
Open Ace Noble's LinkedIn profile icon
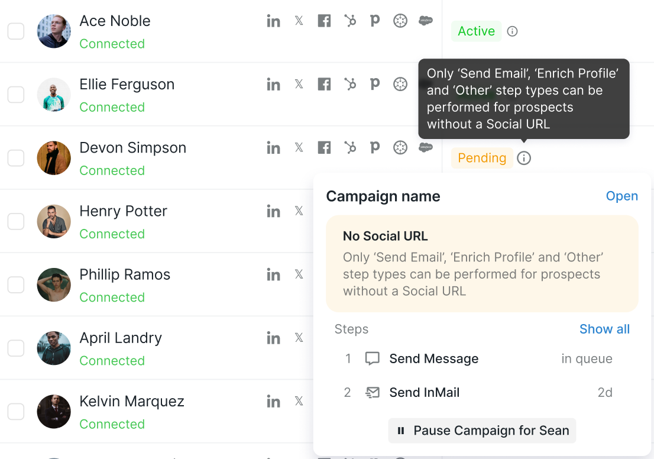tap(273, 21)
